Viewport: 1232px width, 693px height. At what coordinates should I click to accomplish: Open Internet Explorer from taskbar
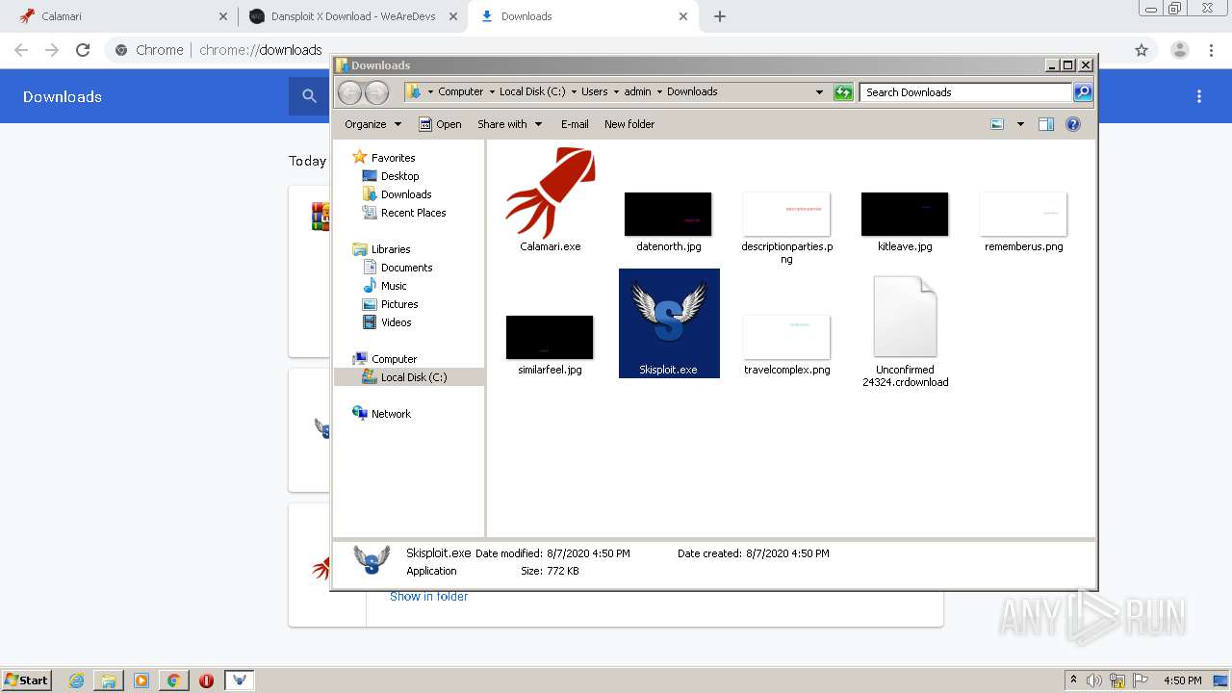pos(76,680)
